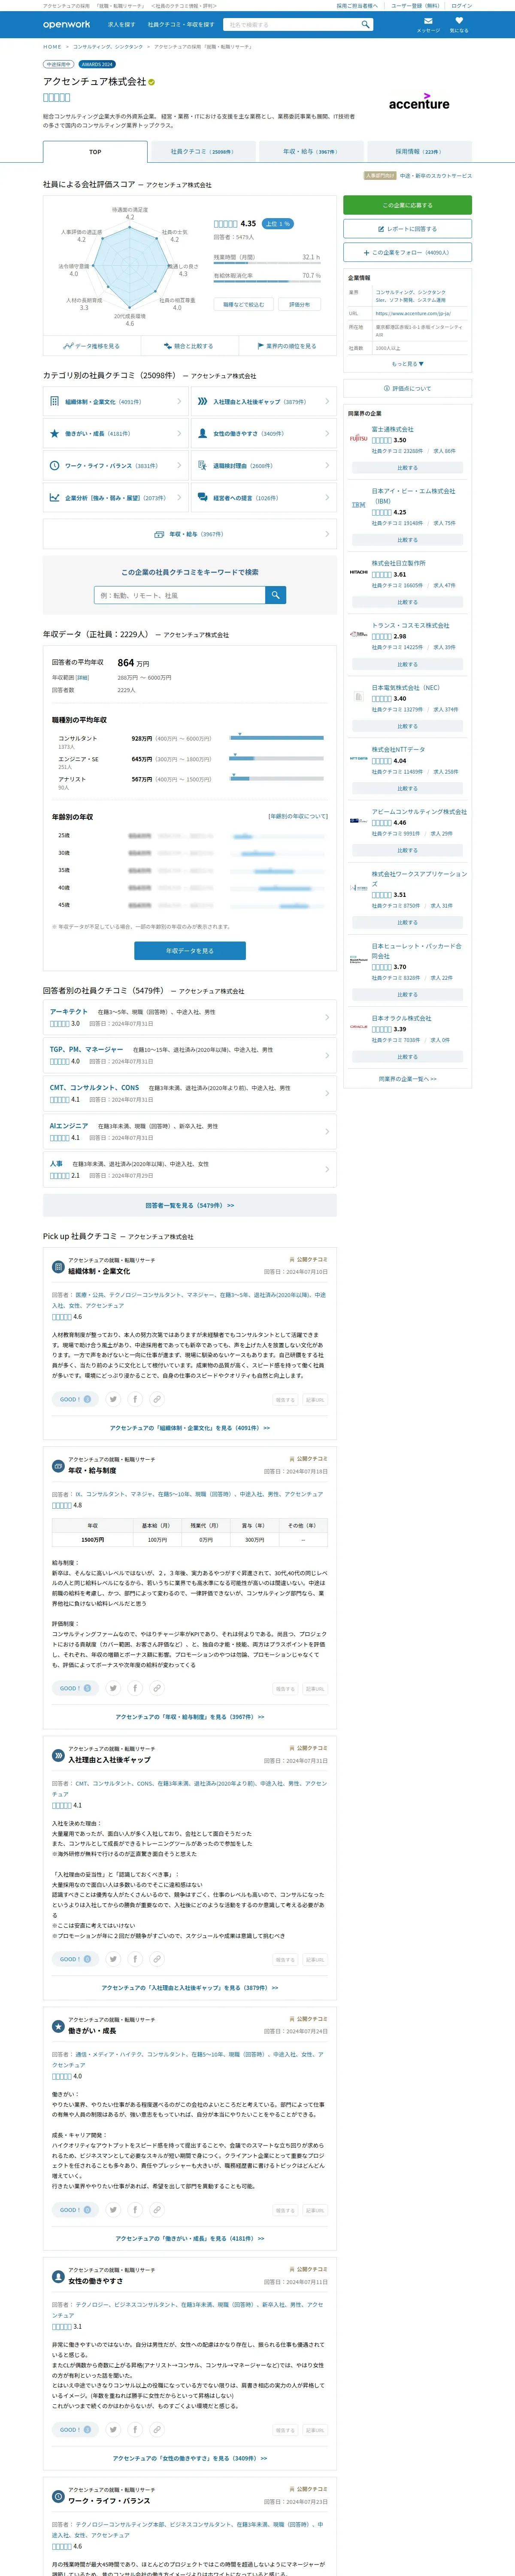515x2576 pixels.
Task: Share 年収・給与制度 review on Twitter
Action: click(113, 1688)
